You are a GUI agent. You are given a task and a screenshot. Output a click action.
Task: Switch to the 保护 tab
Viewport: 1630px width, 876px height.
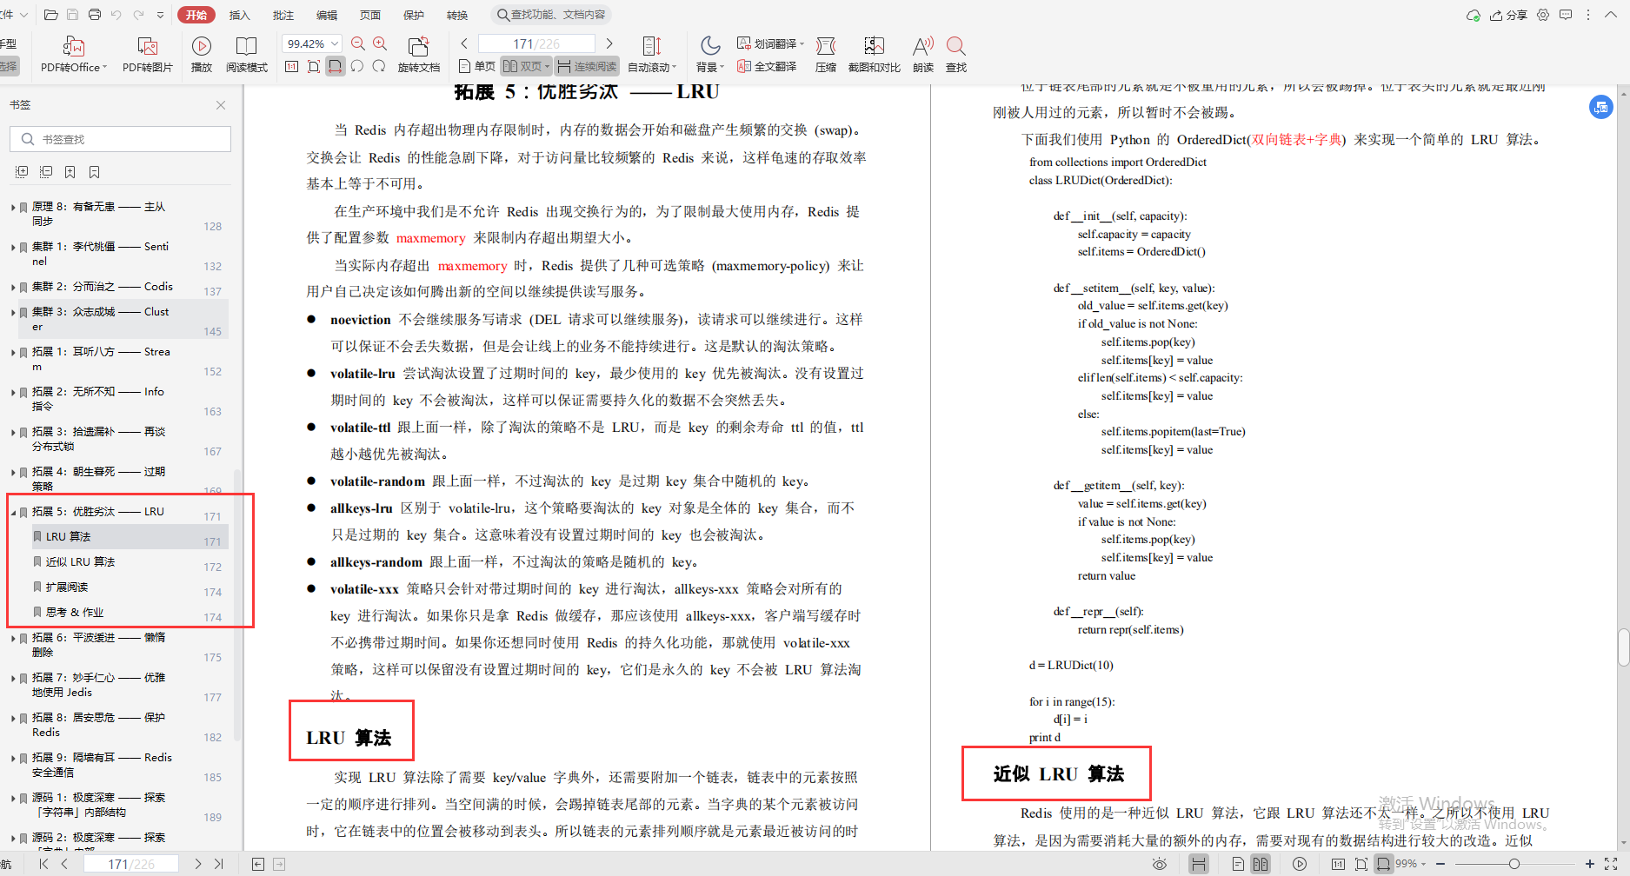[414, 15]
